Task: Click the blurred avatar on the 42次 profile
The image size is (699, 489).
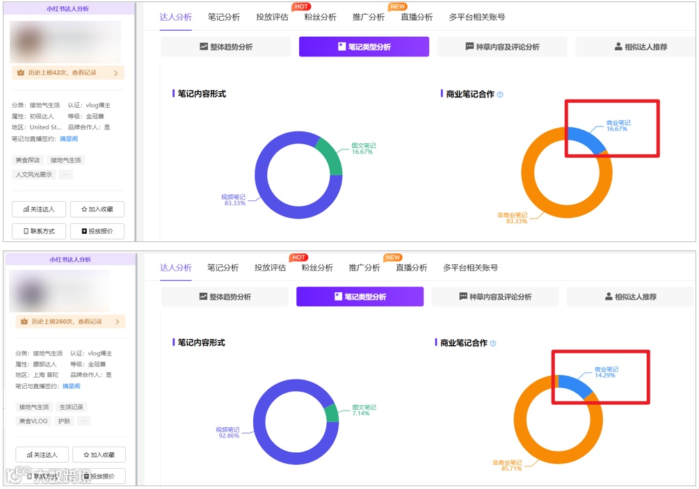Action: pos(31,42)
